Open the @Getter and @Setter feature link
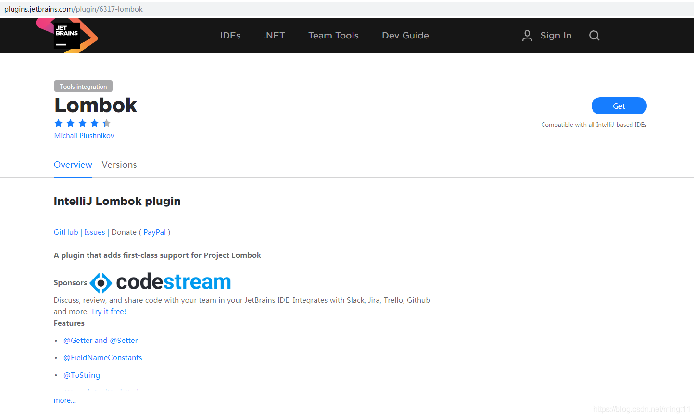The height and width of the screenshot is (418, 694). [101, 341]
